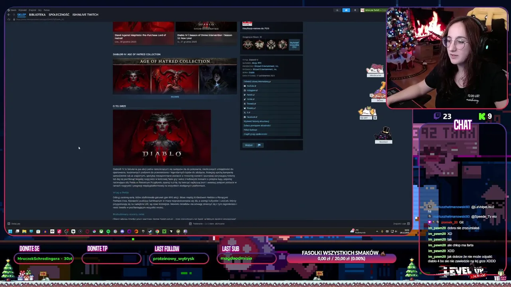The width and height of the screenshot is (511, 287).
Task: Open the third Steam achievement icon
Action: [x=271, y=44]
